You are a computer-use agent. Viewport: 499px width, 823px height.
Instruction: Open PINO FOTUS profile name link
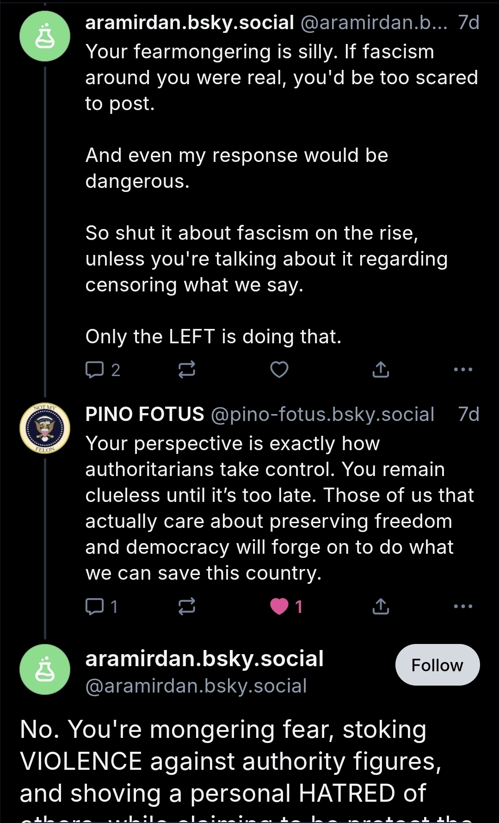pyautogui.click(x=145, y=414)
